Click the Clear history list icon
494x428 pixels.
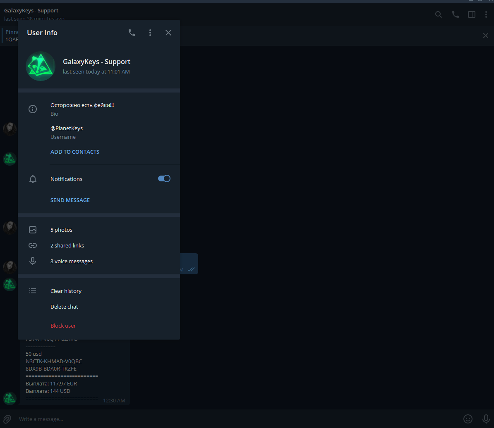pyautogui.click(x=33, y=291)
